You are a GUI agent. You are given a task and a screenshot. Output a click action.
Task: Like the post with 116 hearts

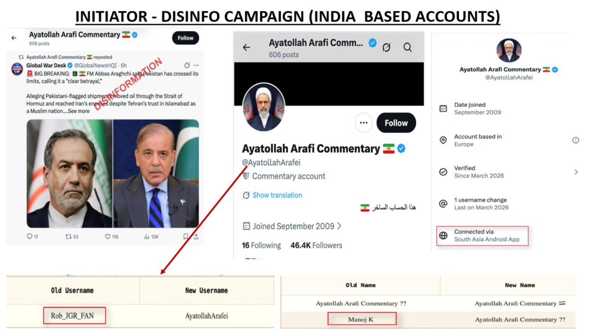coord(108,236)
